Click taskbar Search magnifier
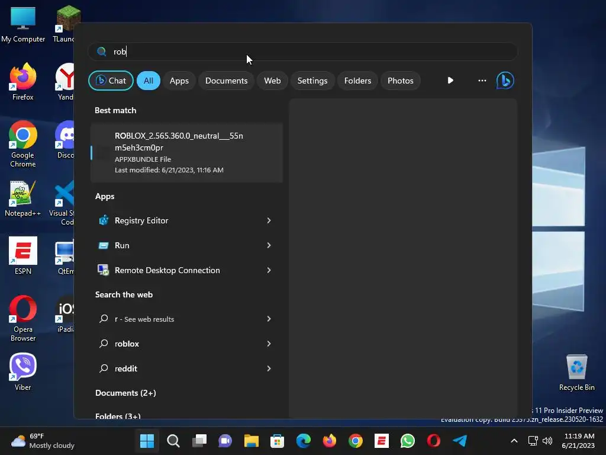 [173, 441]
